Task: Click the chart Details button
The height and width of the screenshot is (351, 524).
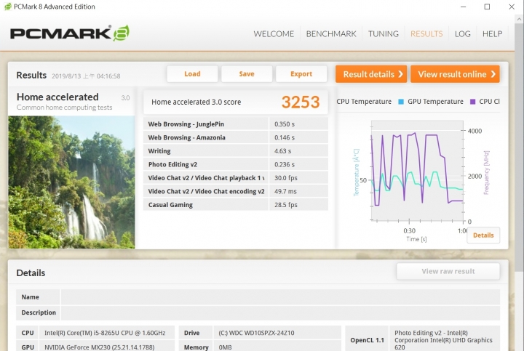Action: point(483,235)
